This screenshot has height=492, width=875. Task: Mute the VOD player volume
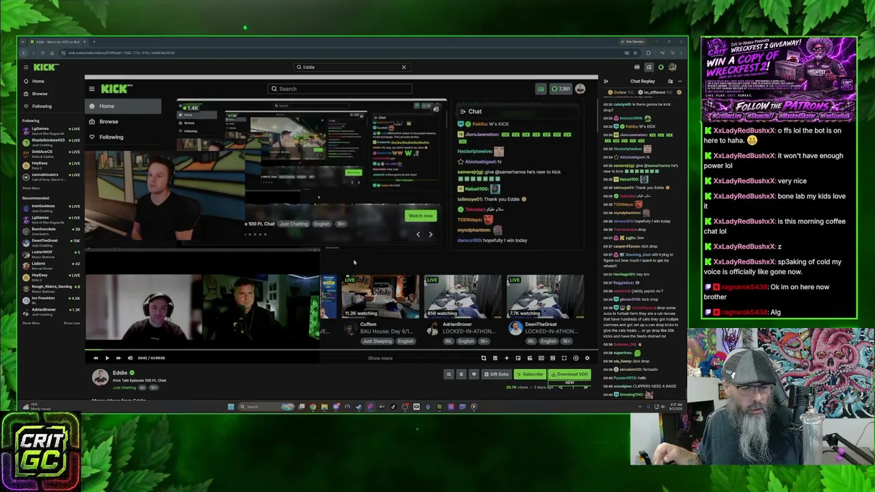pos(130,358)
